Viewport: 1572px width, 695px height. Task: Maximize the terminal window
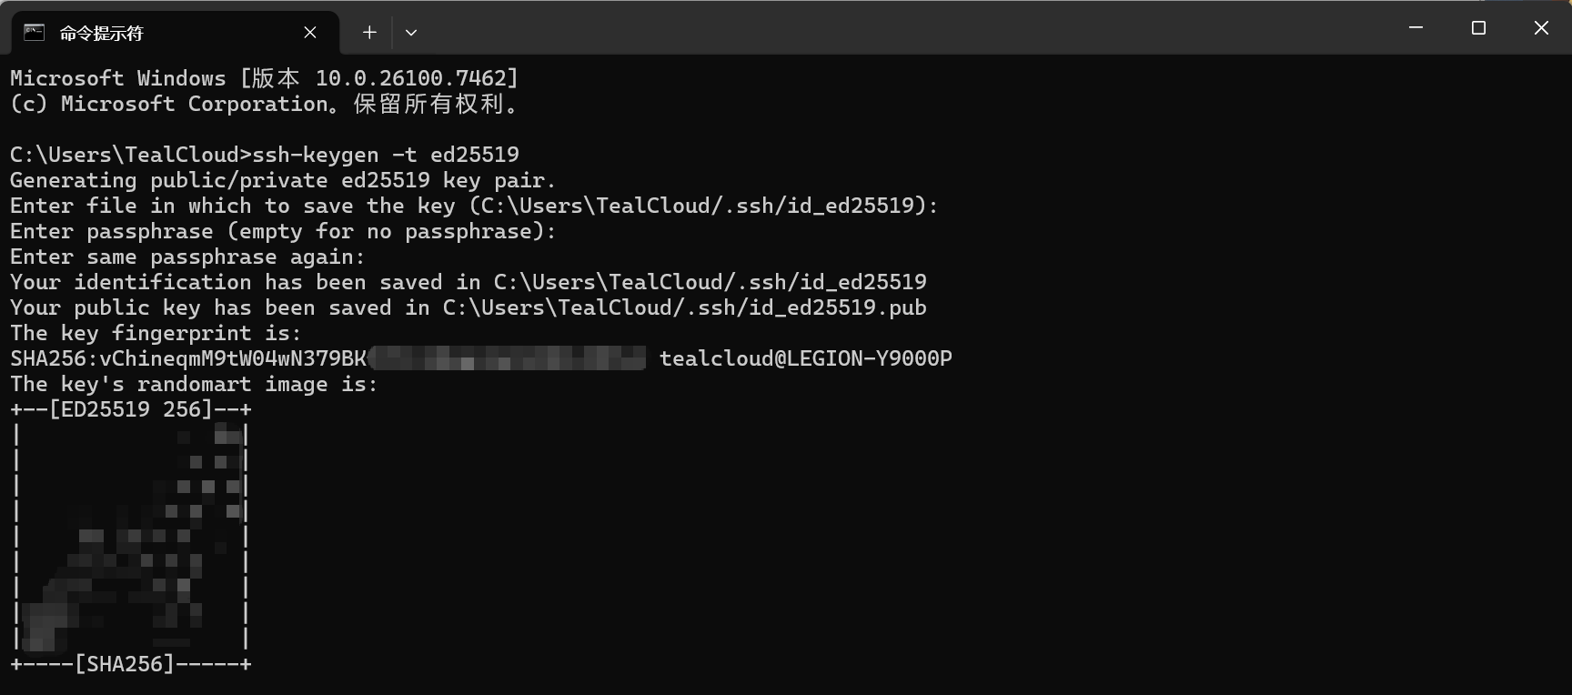[1478, 28]
